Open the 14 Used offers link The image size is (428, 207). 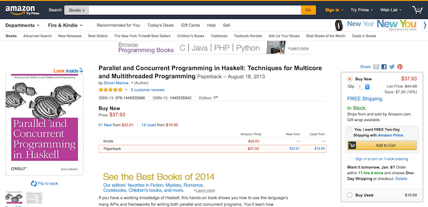click(149, 125)
